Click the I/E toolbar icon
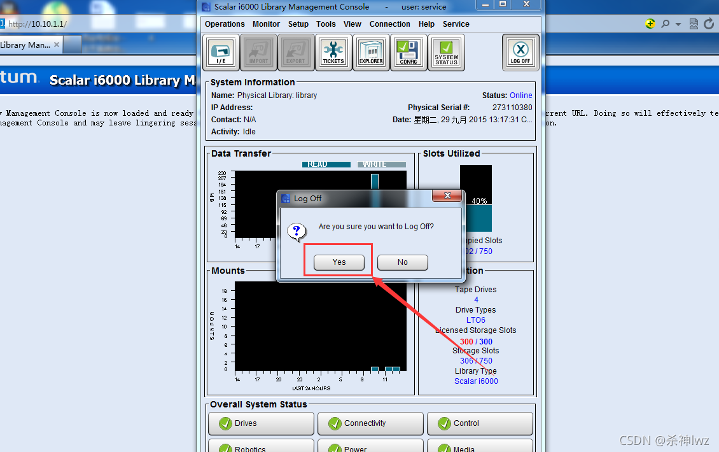 [221, 53]
